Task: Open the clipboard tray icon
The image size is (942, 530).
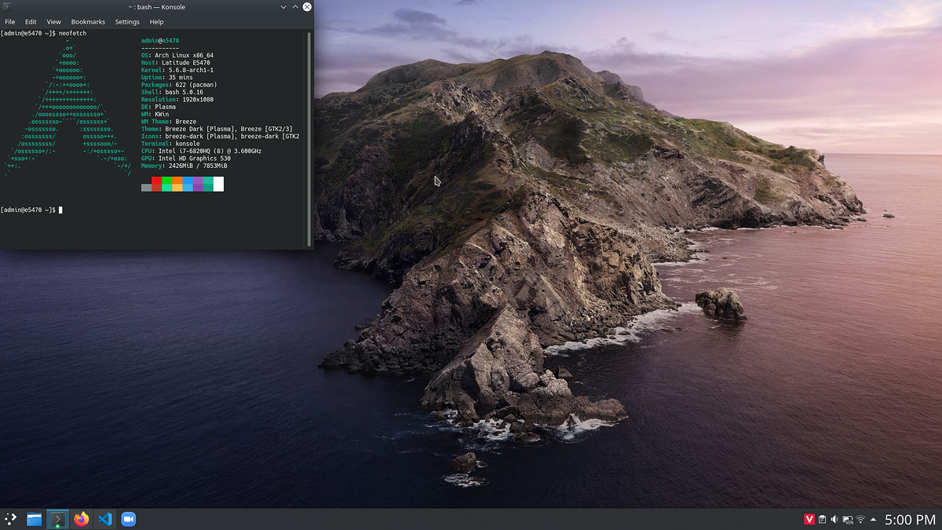Action: click(x=822, y=519)
